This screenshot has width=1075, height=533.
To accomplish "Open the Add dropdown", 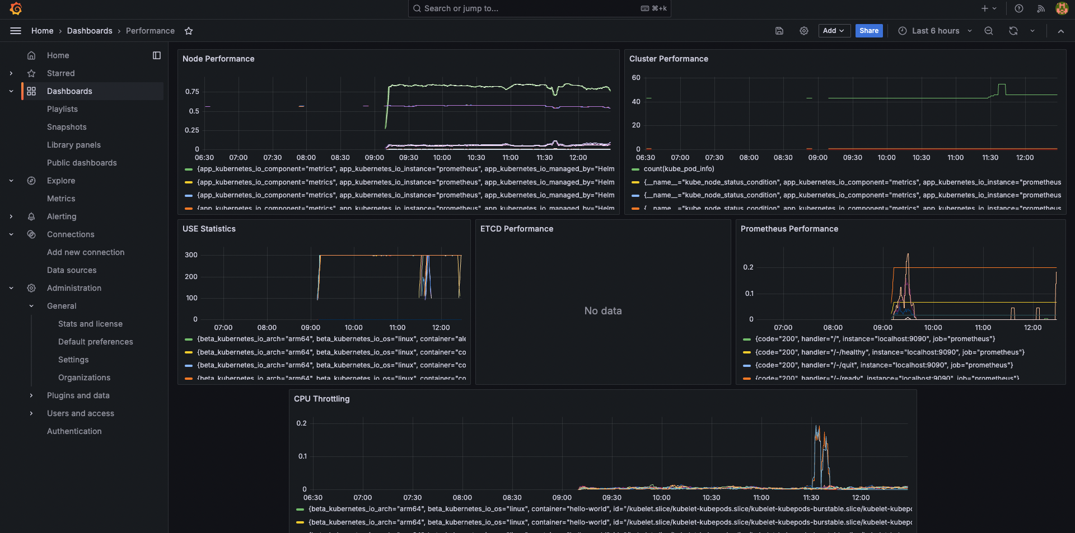I will click(834, 31).
